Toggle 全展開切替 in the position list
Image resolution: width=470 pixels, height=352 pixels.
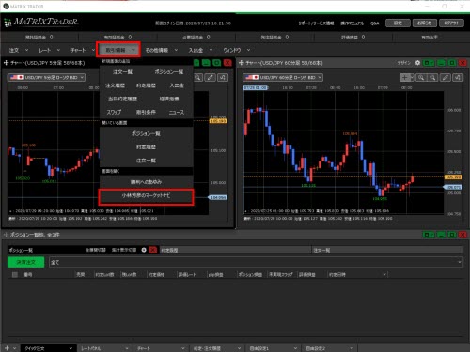click(96, 250)
